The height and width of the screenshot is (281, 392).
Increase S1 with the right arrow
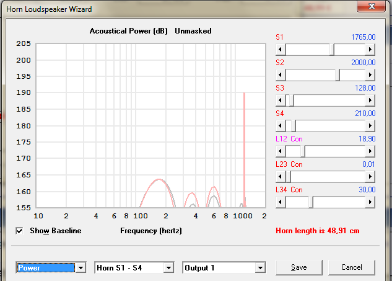(370, 50)
